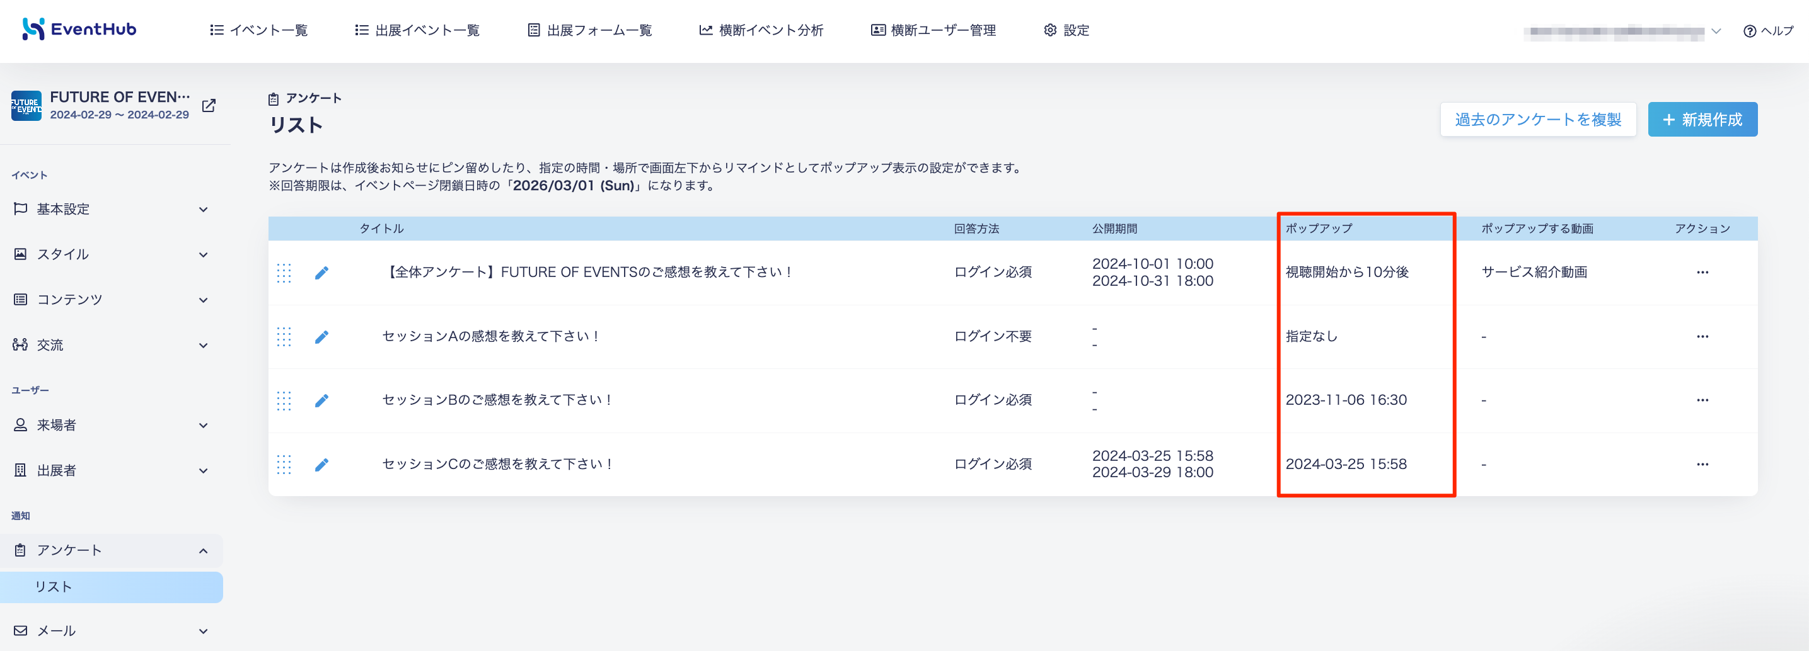The image size is (1809, 651).
Task: Click title 【全体アンケート】FUTURE OF EVENTSのご感想を教えて下さい！
Action: [x=588, y=272]
